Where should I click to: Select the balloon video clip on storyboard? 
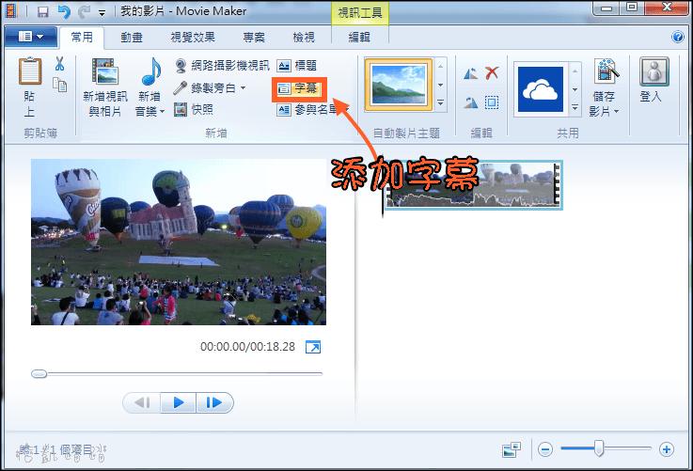coord(473,185)
